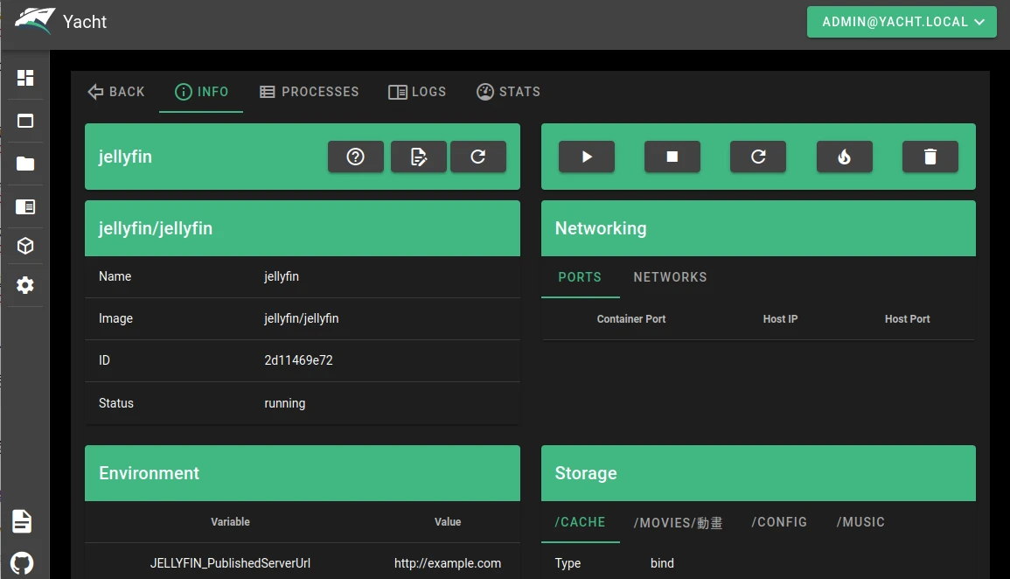Click the help question mark button for jellyfin
The height and width of the screenshot is (579, 1010).
tap(355, 157)
